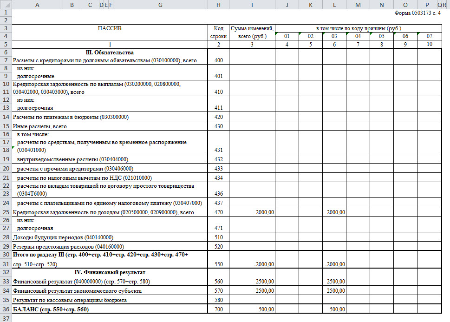Select reason code 03 header cell

[334, 36]
